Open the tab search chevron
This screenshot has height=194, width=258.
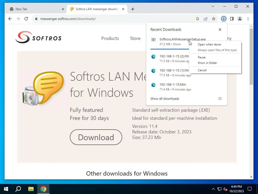[213, 6]
